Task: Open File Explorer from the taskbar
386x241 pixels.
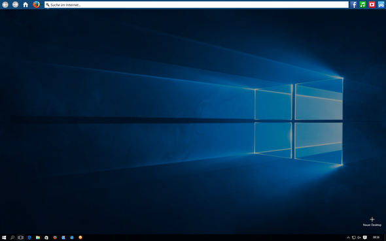Action: pos(38,238)
